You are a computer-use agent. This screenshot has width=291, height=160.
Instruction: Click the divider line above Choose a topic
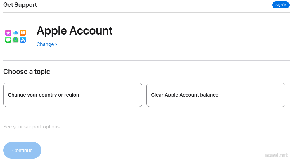coord(146,60)
